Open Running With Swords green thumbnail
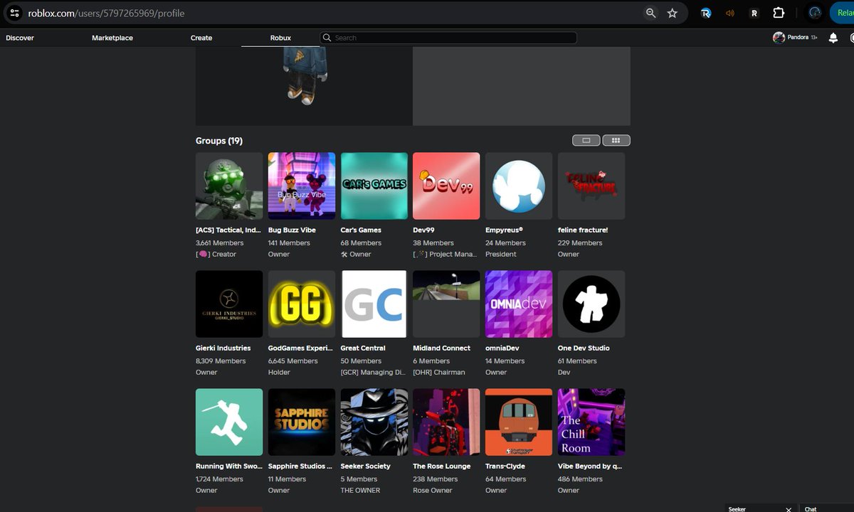Viewport: 854px width, 512px height. pos(229,422)
